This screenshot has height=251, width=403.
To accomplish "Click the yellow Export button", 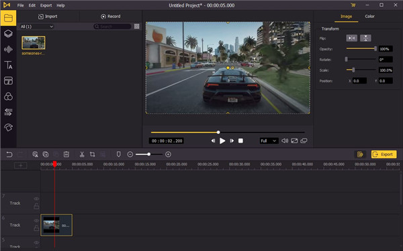I will pyautogui.click(x=384, y=154).
